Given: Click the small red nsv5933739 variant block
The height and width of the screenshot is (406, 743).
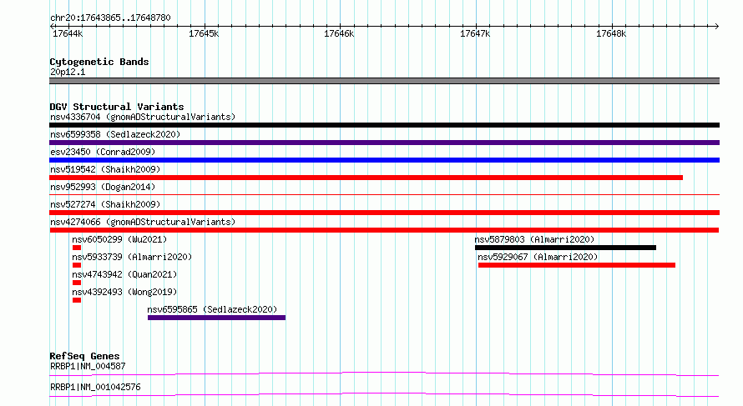Looking at the screenshot, I should [77, 265].
